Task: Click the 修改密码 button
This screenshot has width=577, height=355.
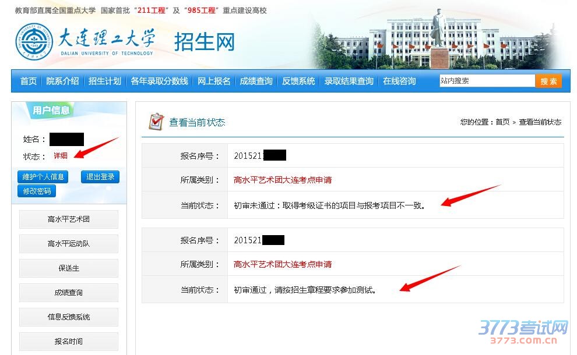Action: coord(37,191)
